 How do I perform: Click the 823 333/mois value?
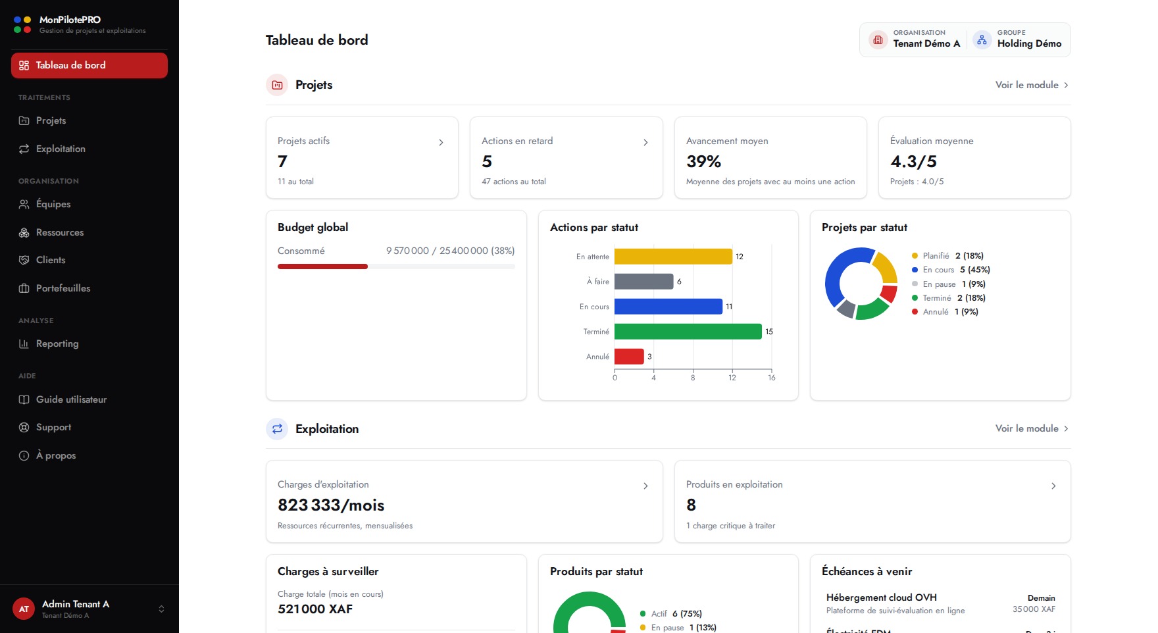[331, 505]
